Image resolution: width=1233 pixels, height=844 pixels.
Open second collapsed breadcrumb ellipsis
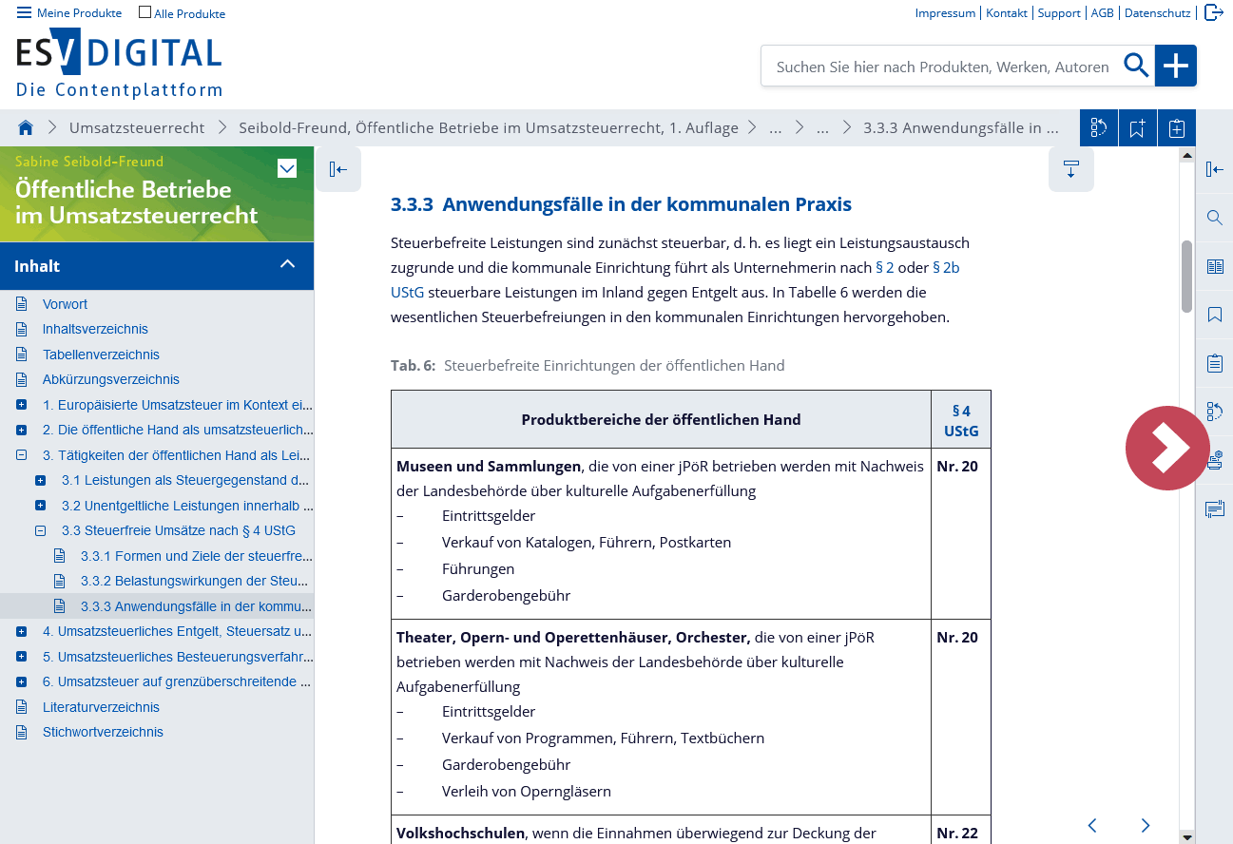[x=823, y=127]
